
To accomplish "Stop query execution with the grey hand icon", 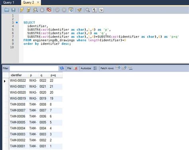I will coord(42,10).
